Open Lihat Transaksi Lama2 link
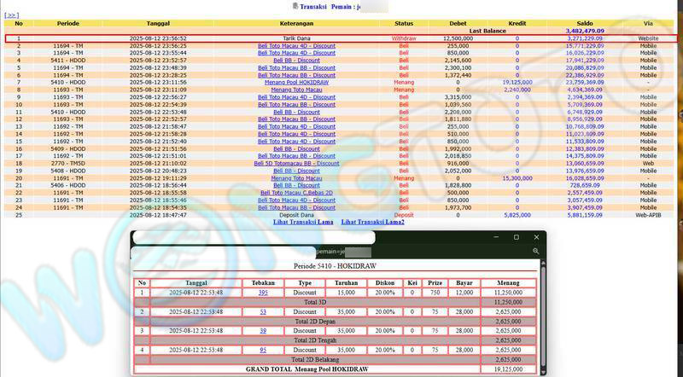Image resolution: width=683 pixels, height=377 pixels. [373, 222]
